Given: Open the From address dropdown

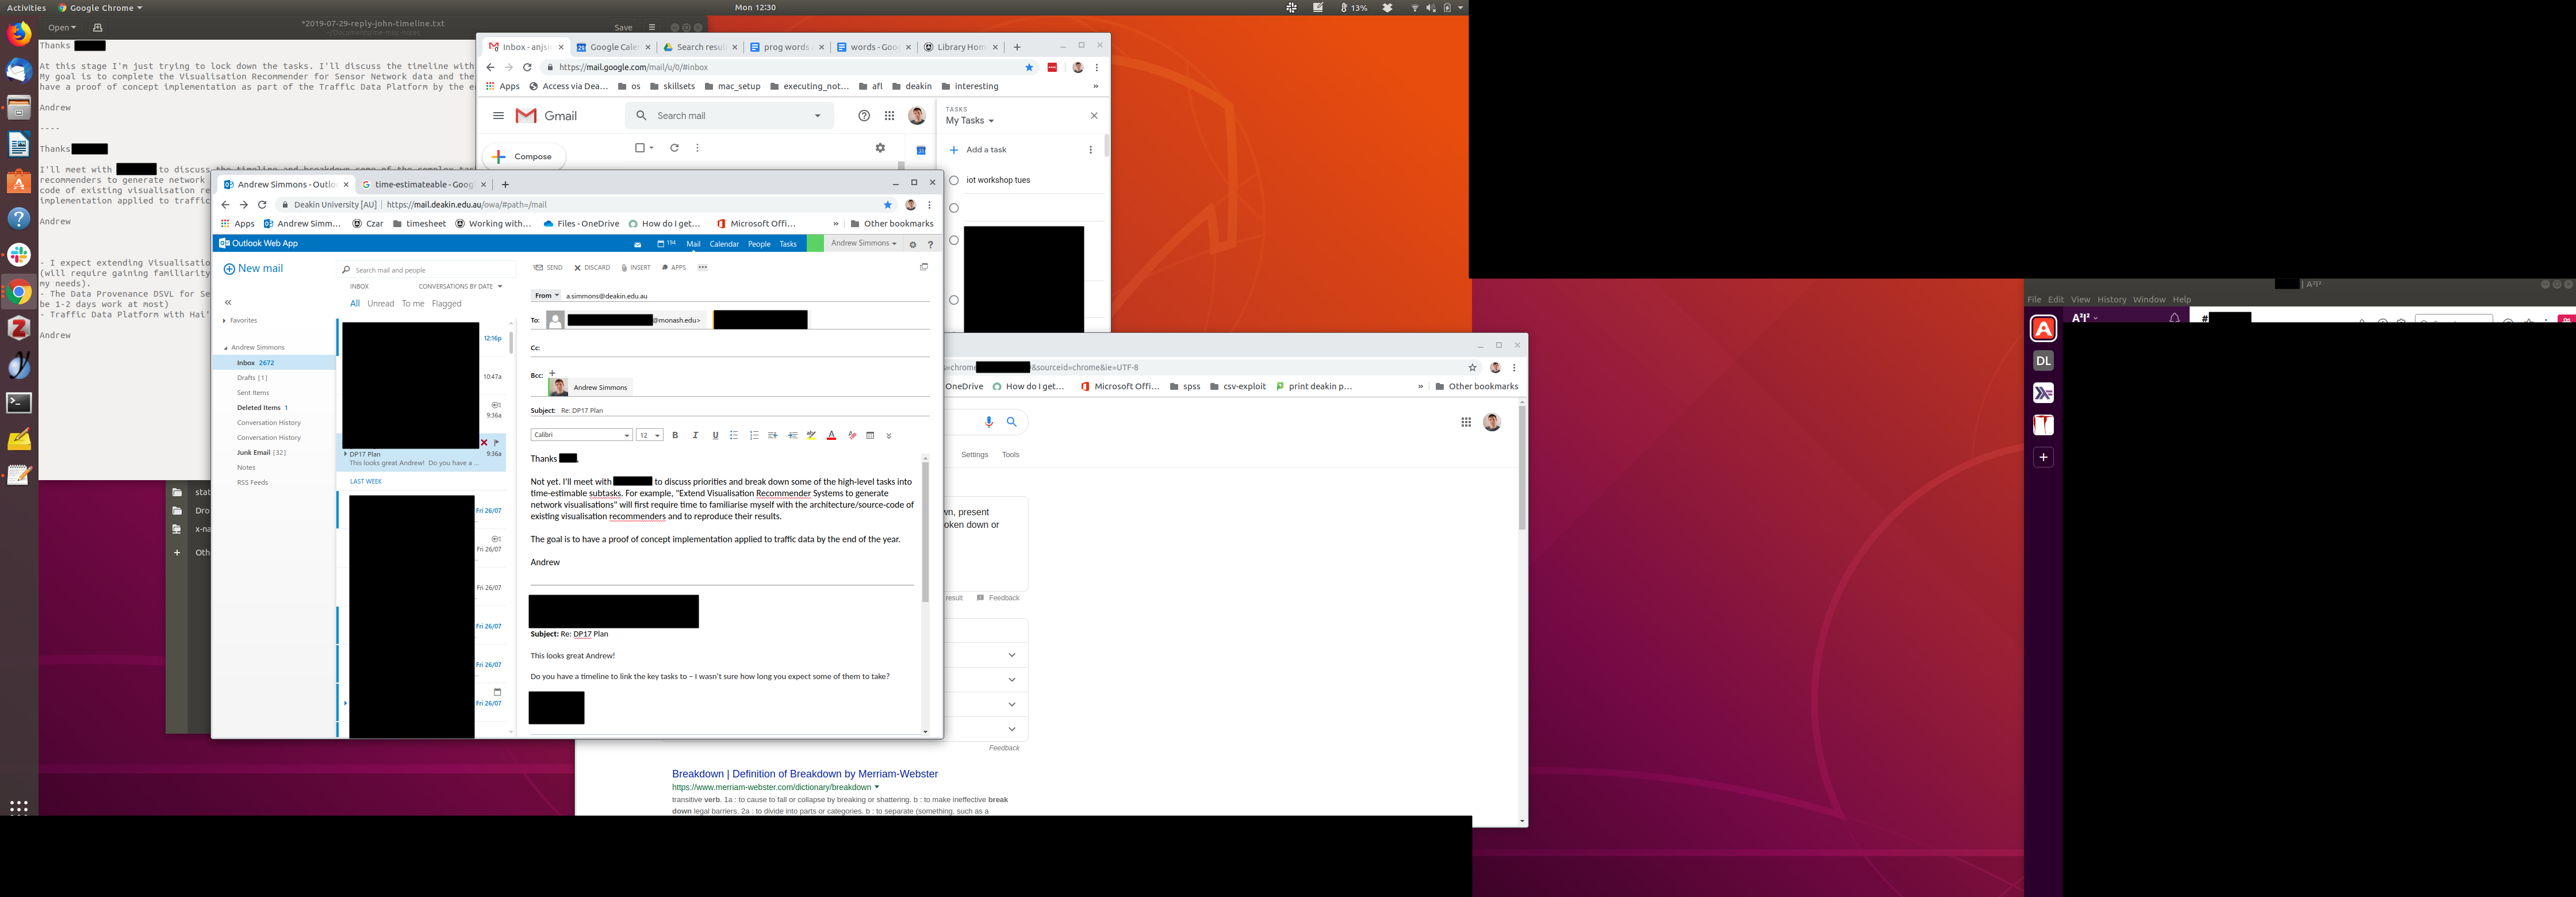Looking at the screenshot, I should 546,296.
